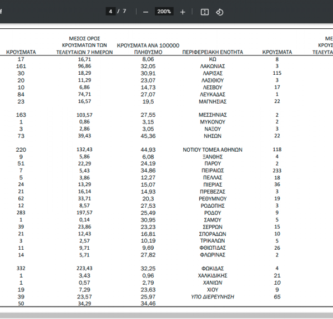Image resolution: width=333 pixels, height=319 pixels.
Task: Select the ΧΑΛΚΙΔΙΚΗΣ region name
Action: coord(213,276)
